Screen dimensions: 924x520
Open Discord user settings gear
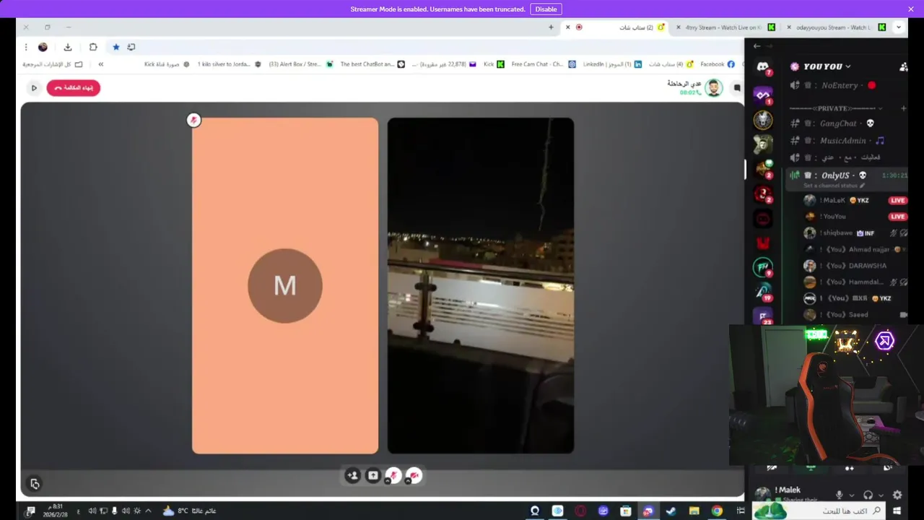(897, 495)
